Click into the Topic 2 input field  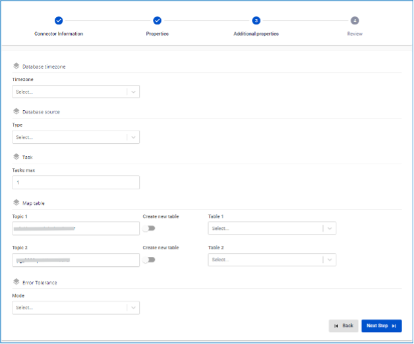pos(76,260)
